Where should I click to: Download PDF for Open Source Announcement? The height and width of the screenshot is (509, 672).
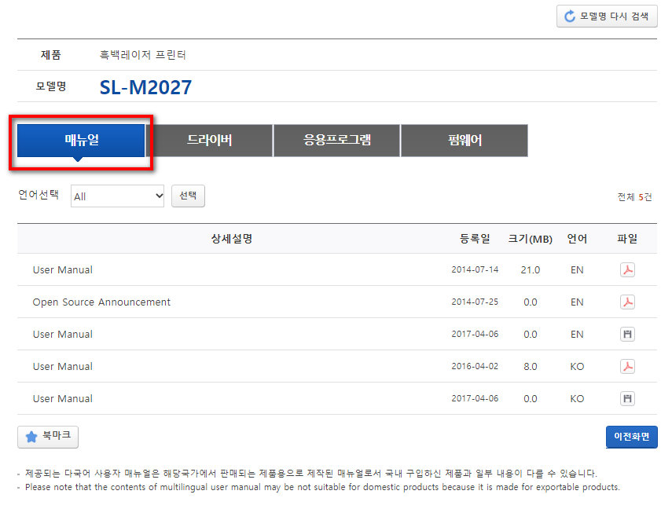(627, 302)
